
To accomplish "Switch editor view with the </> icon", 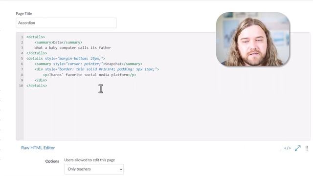I will [x=287, y=148].
